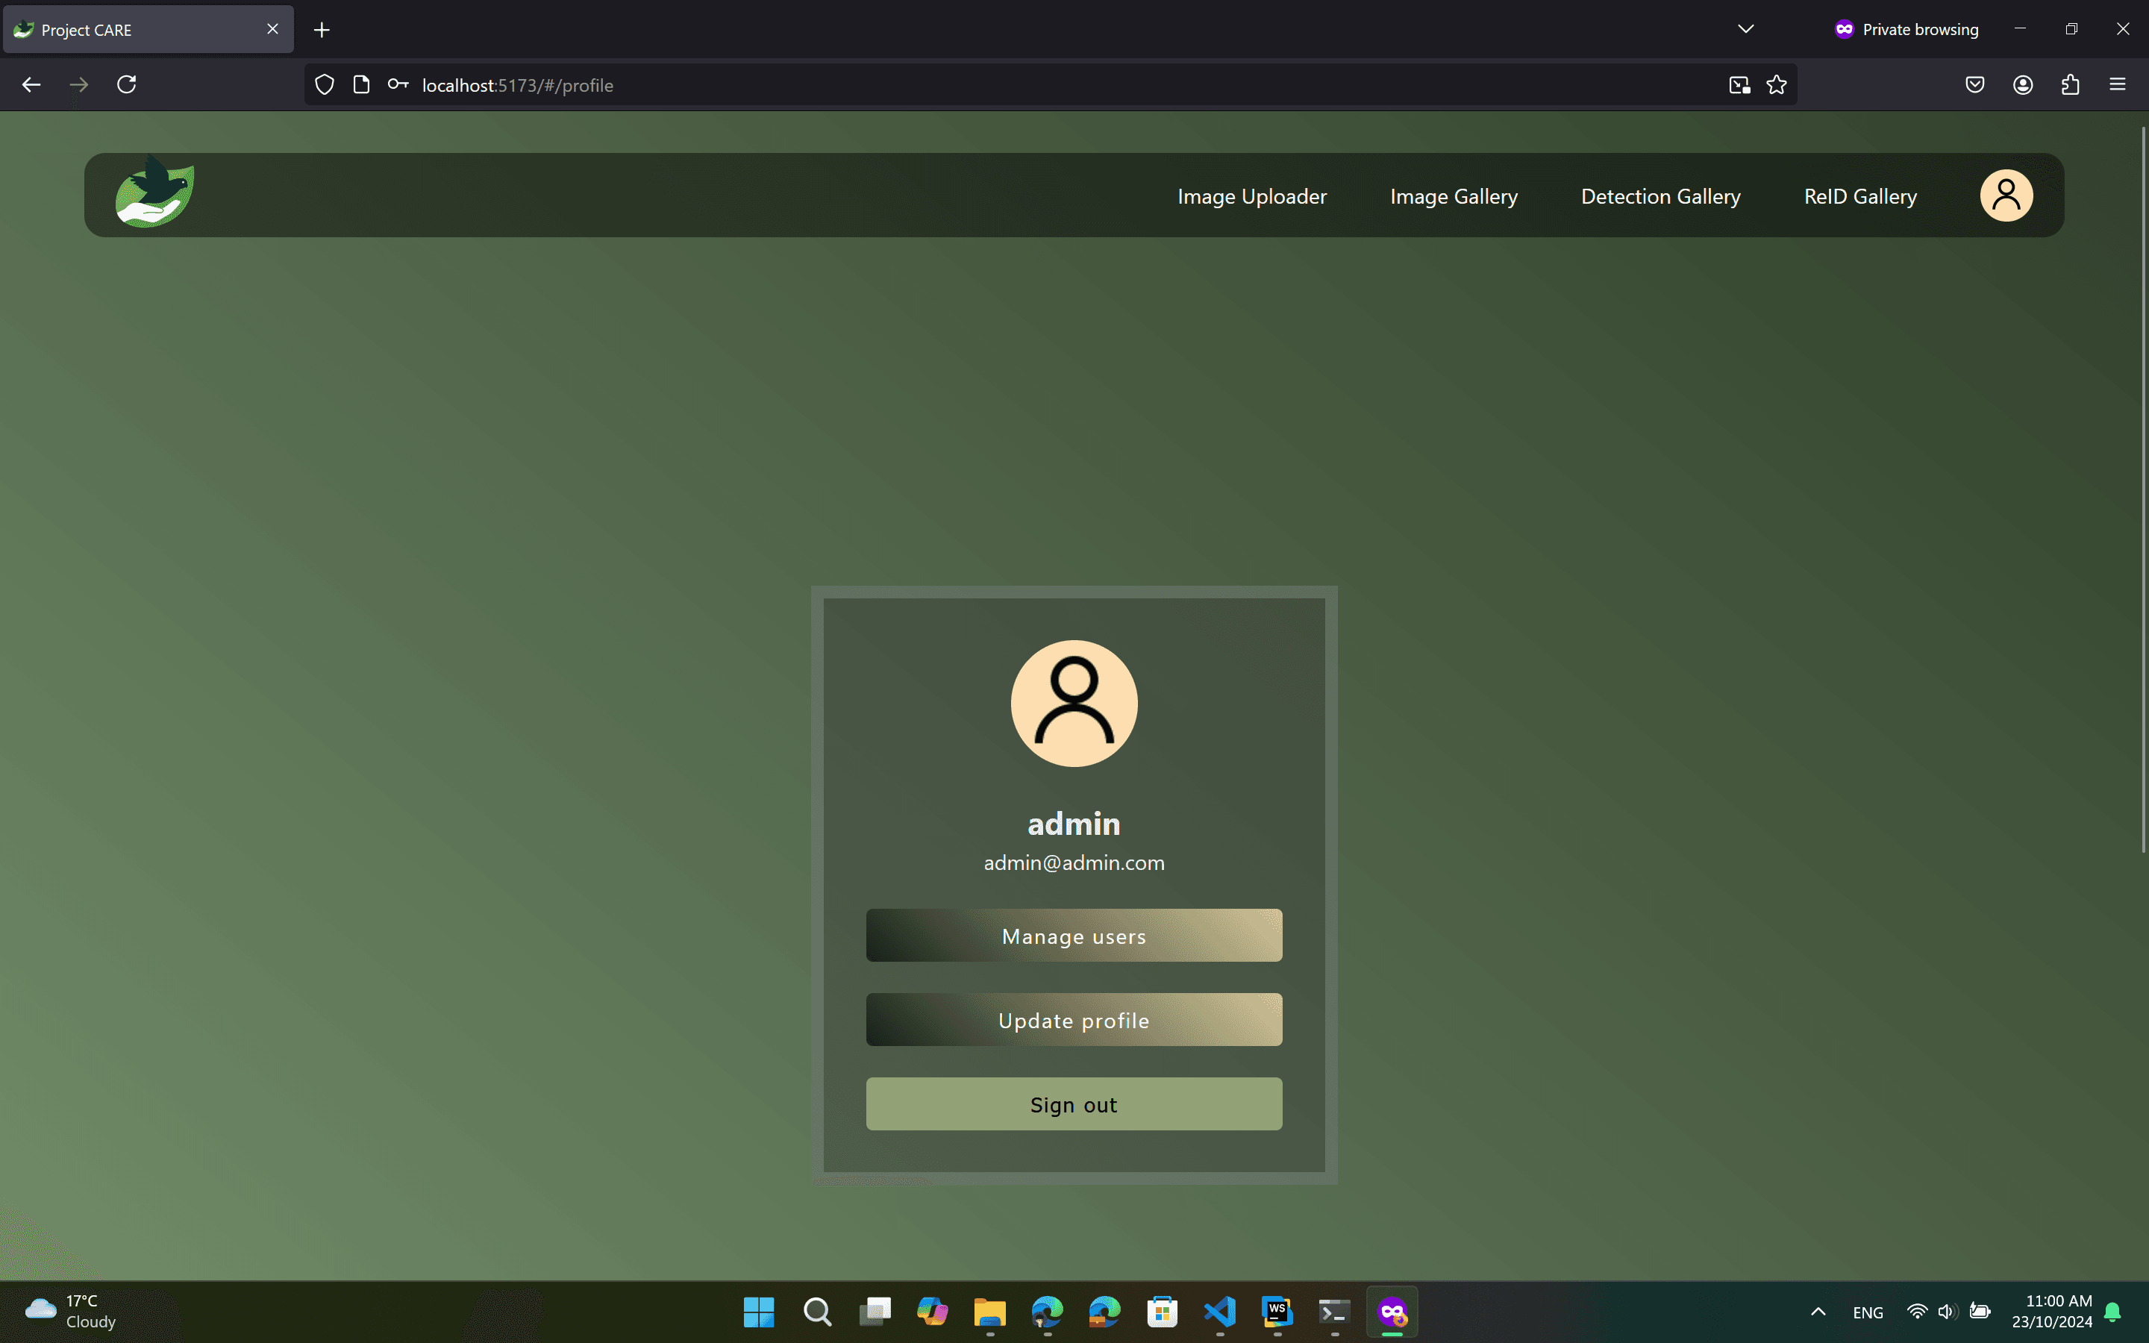2149x1343 pixels.
Task: Go to Image Uploader page
Action: pos(1251,196)
